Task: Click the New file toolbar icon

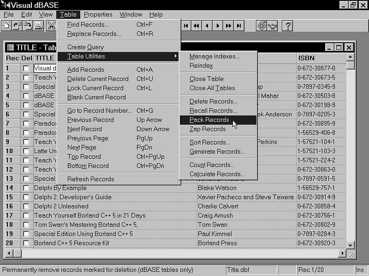Action: point(6,26)
